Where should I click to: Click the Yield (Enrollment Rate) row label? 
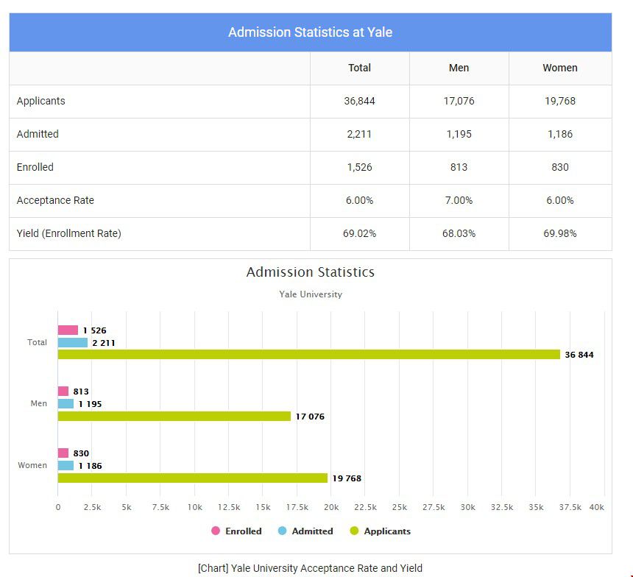point(69,233)
